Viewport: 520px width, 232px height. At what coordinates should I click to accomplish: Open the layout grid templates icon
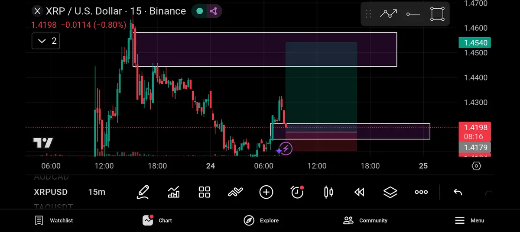[205, 192]
